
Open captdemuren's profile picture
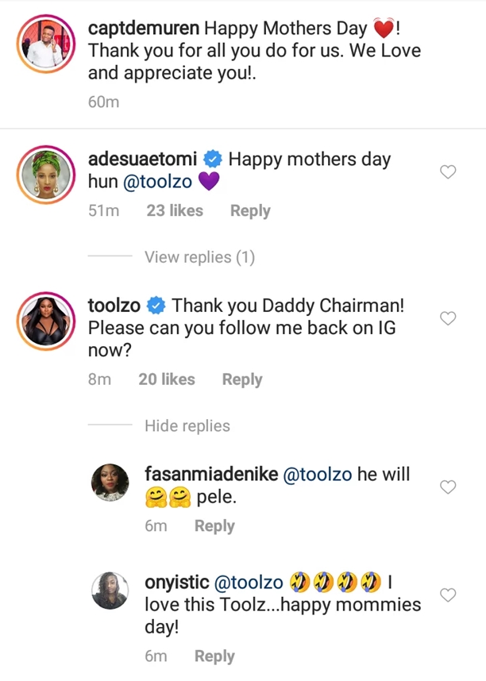(x=43, y=43)
